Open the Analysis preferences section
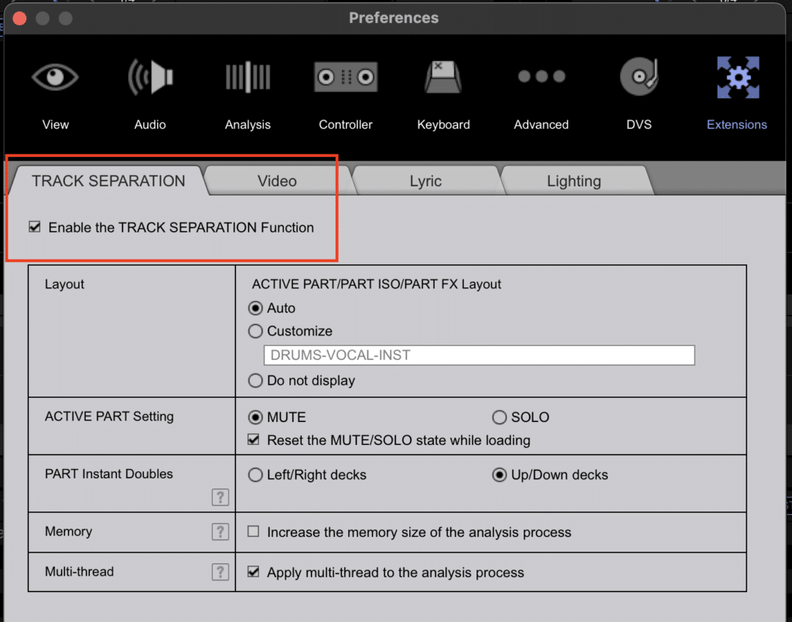Screen dimensions: 792x622 [247, 78]
